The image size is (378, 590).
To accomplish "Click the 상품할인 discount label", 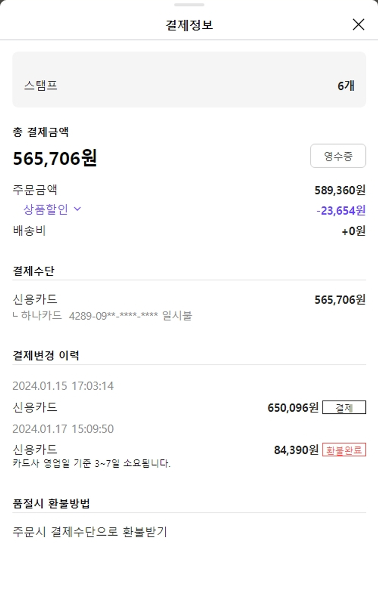I will 45,209.
